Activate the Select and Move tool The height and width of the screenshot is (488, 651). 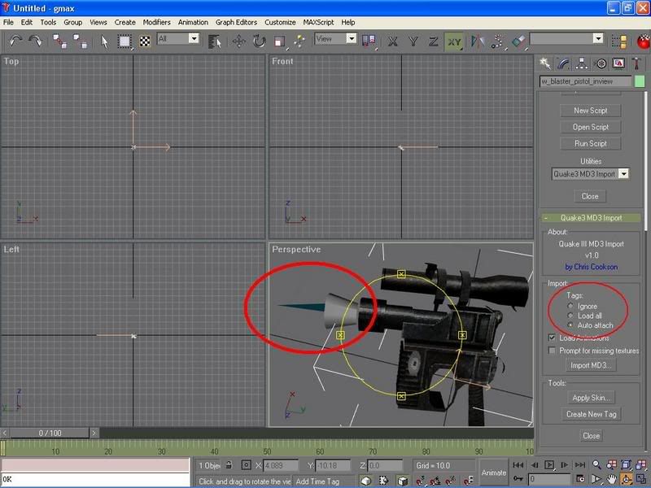pyautogui.click(x=238, y=41)
